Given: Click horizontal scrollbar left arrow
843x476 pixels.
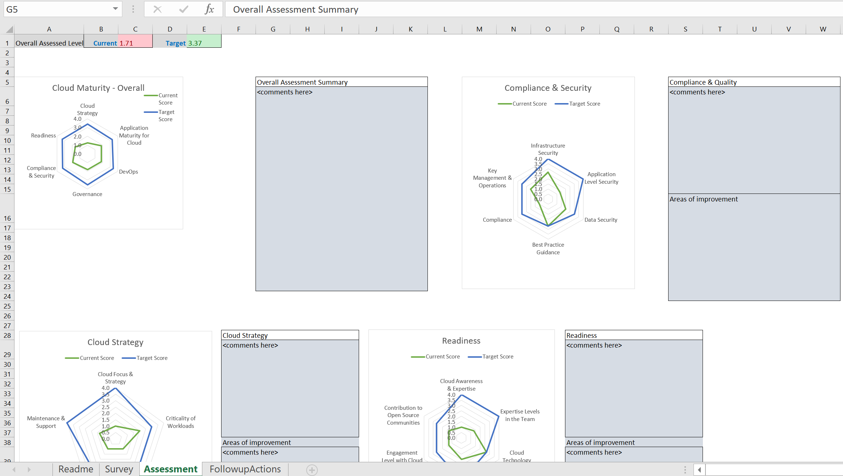Looking at the screenshot, I should click(x=699, y=469).
